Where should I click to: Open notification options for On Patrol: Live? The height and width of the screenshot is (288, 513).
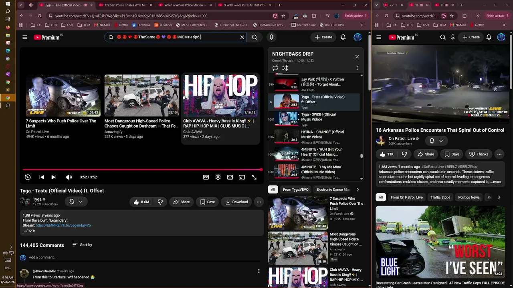(436, 141)
